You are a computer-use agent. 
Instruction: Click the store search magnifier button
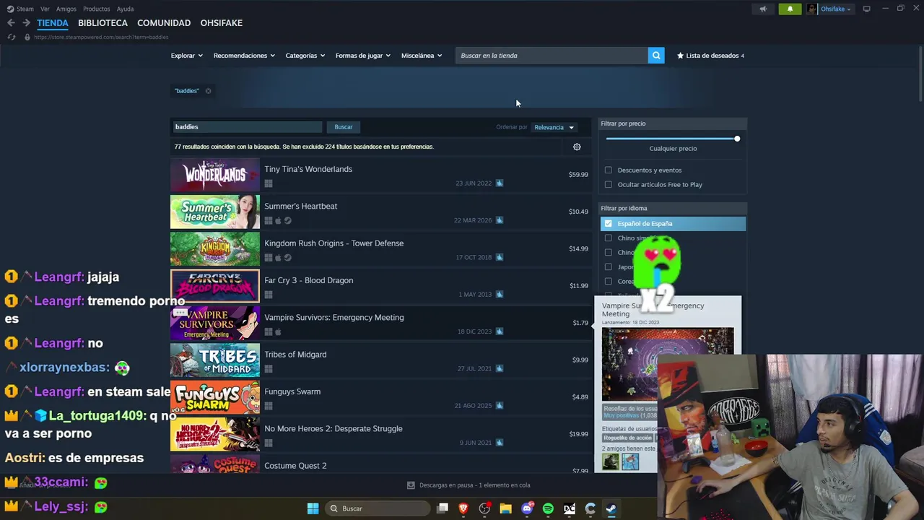(x=655, y=56)
